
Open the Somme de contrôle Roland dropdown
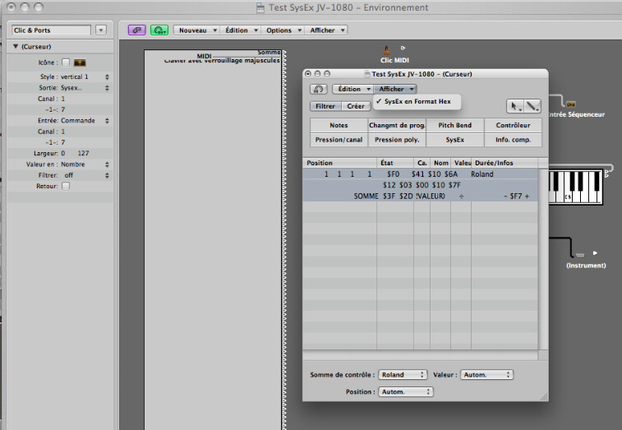403,375
